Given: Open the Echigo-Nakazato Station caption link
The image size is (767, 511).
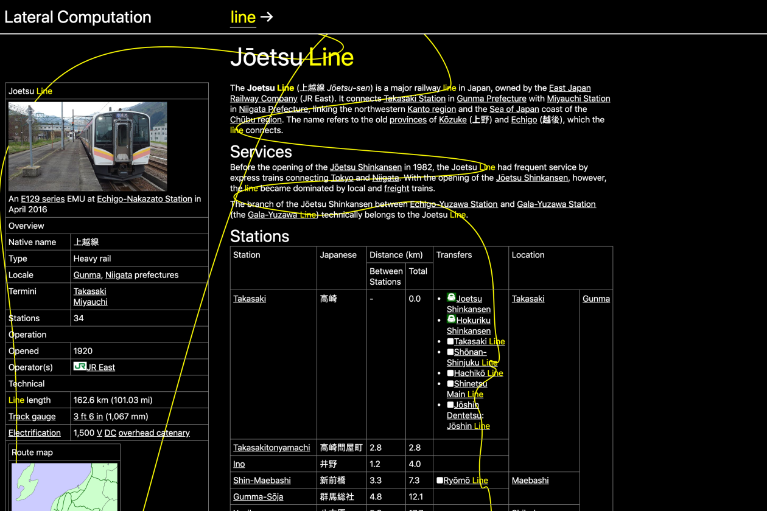Looking at the screenshot, I should [144, 199].
